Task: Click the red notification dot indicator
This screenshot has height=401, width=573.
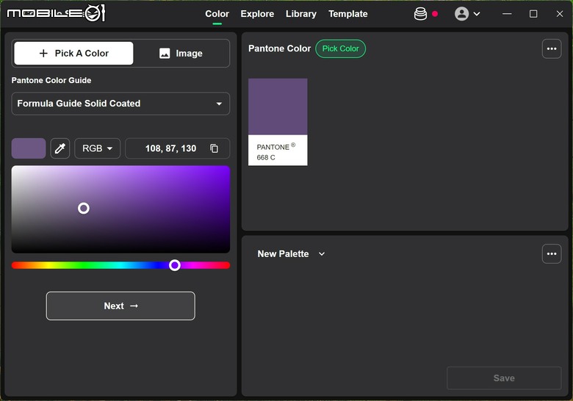Action: tap(435, 14)
